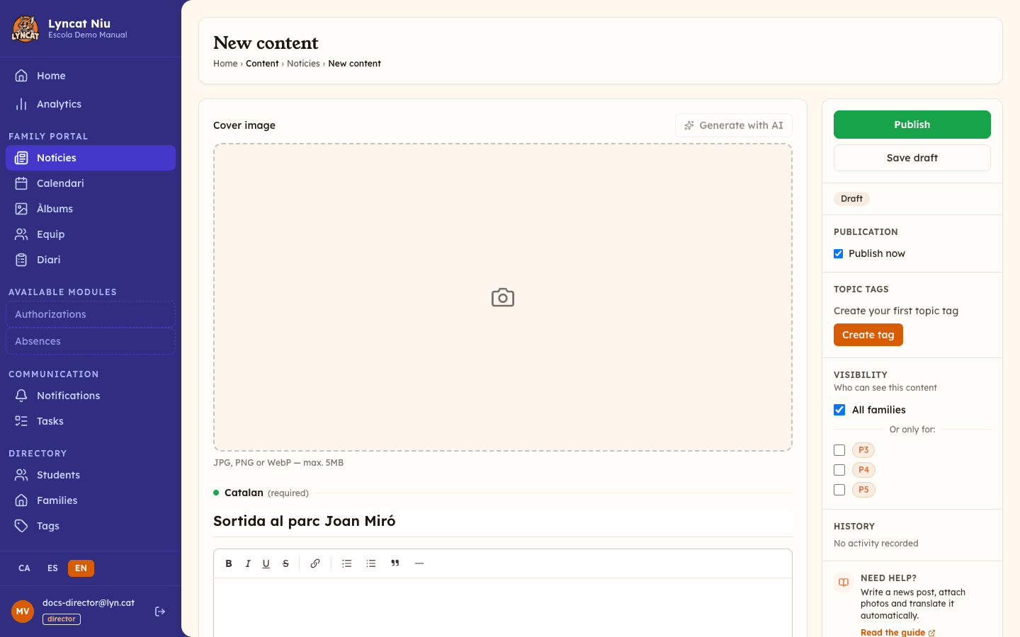Viewport: 1020px width, 637px height.
Task: Check the P5 group checkbox
Action: (x=839, y=490)
